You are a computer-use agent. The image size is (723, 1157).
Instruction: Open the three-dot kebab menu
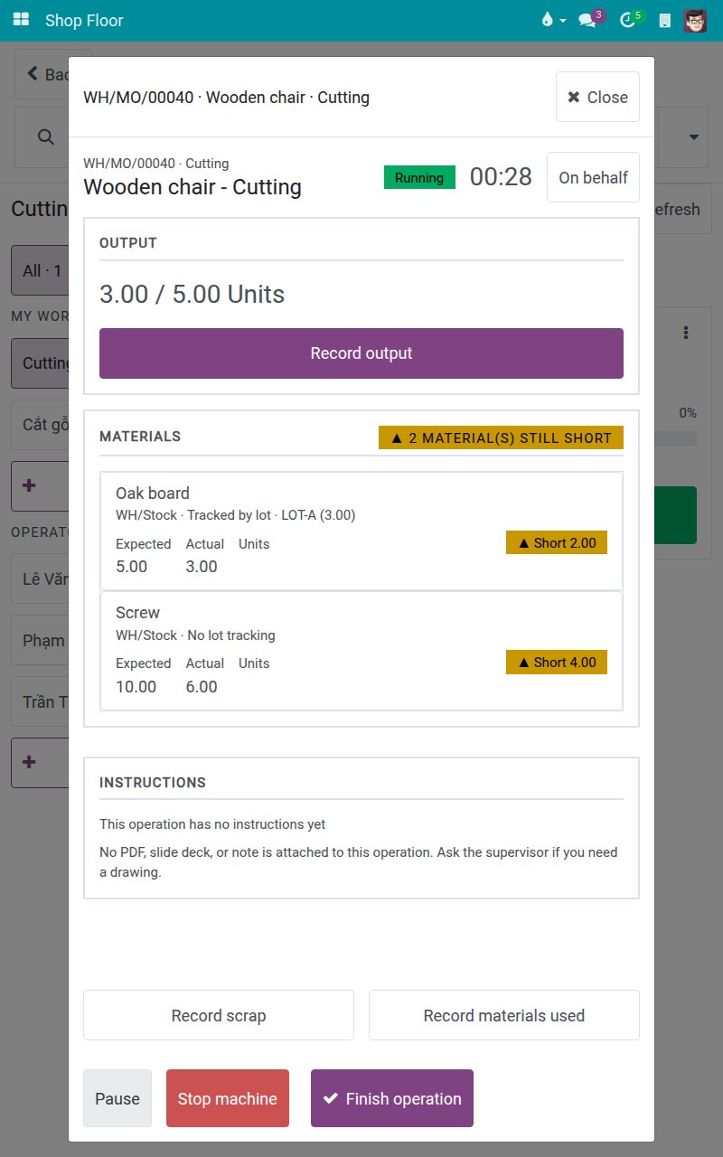687,333
